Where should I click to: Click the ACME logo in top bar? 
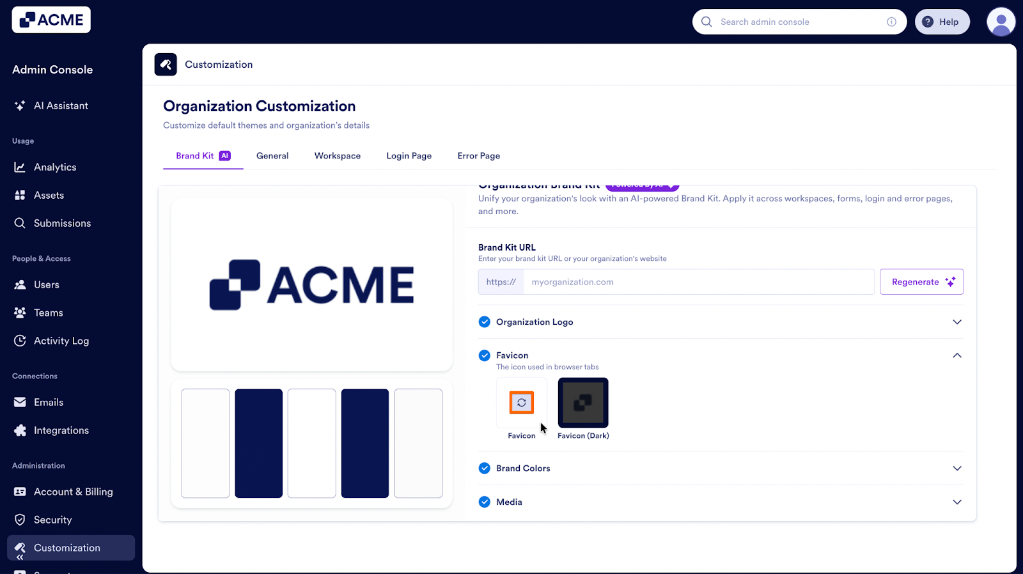51,20
